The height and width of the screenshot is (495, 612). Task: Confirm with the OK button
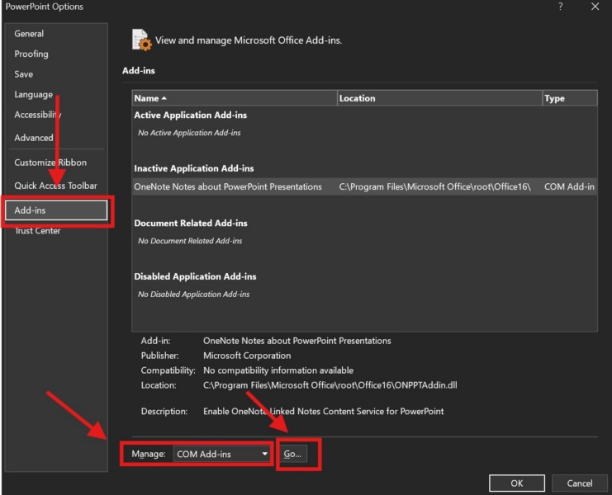(x=516, y=483)
